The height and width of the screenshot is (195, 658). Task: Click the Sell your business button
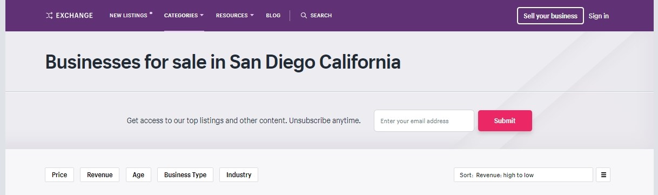point(550,16)
